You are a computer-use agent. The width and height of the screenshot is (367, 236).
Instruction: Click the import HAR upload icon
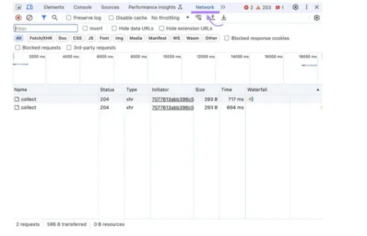(212, 18)
